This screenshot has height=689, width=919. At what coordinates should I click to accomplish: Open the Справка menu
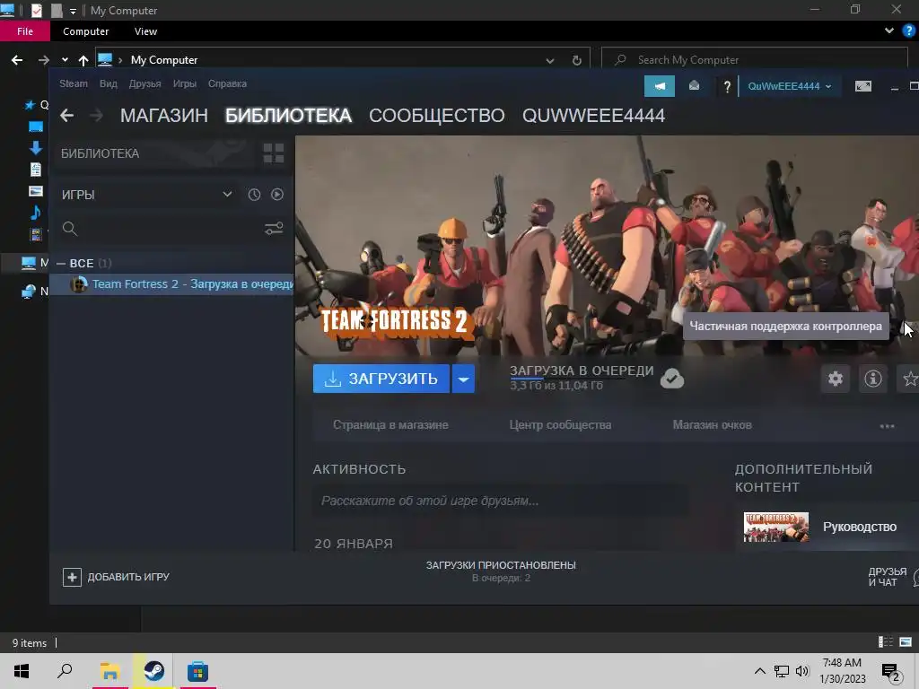click(227, 83)
